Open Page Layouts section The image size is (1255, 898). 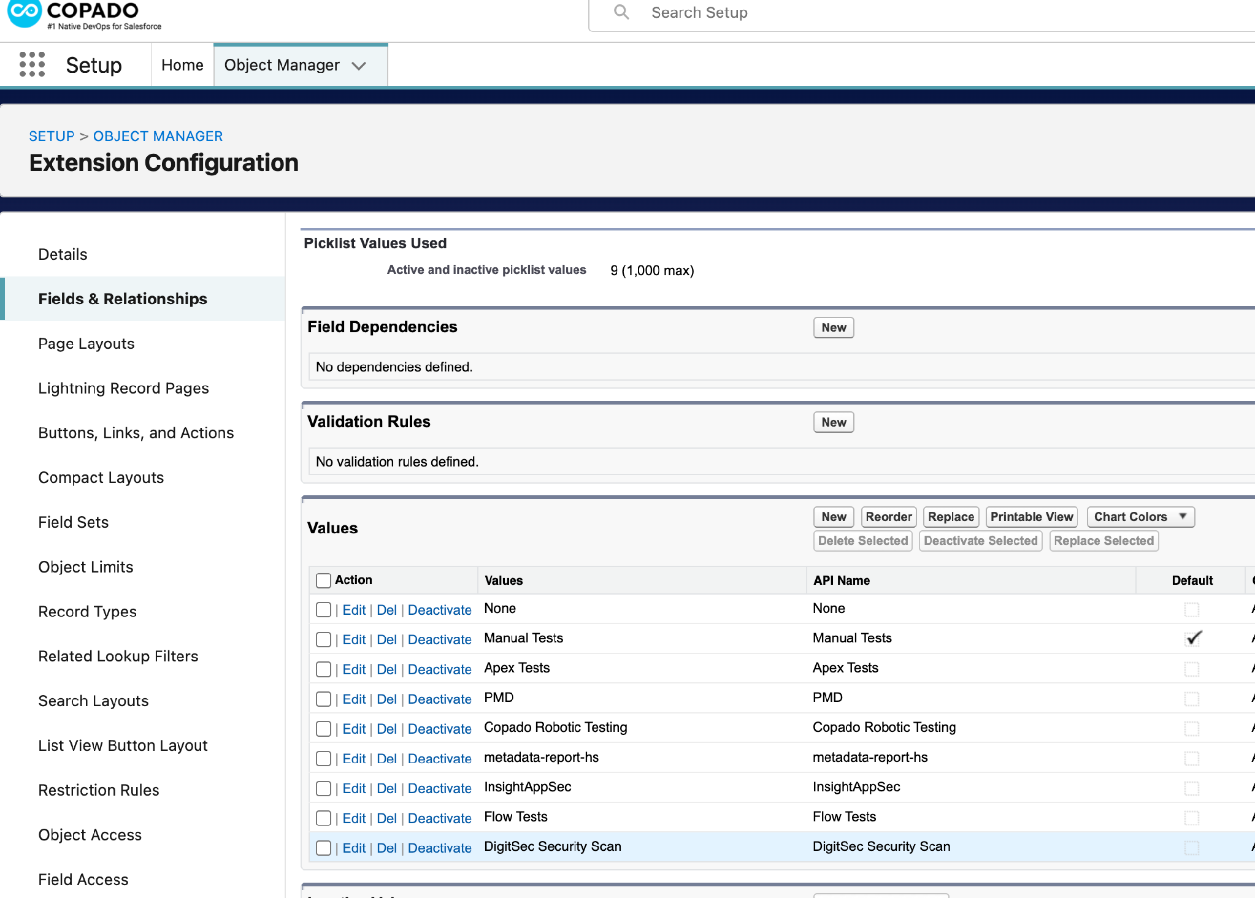pyautogui.click(x=86, y=343)
